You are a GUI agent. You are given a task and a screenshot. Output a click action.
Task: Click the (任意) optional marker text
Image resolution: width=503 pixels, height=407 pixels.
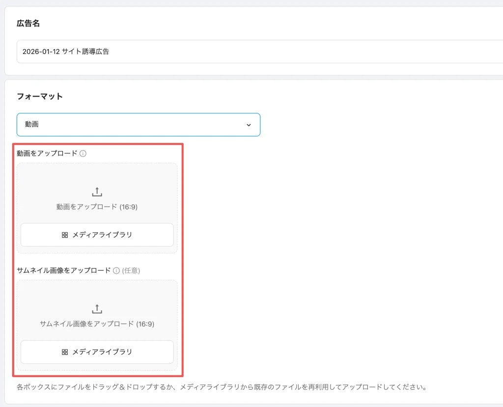tap(132, 270)
